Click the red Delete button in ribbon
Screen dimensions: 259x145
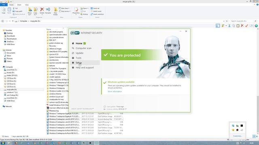(x=42, y=11)
